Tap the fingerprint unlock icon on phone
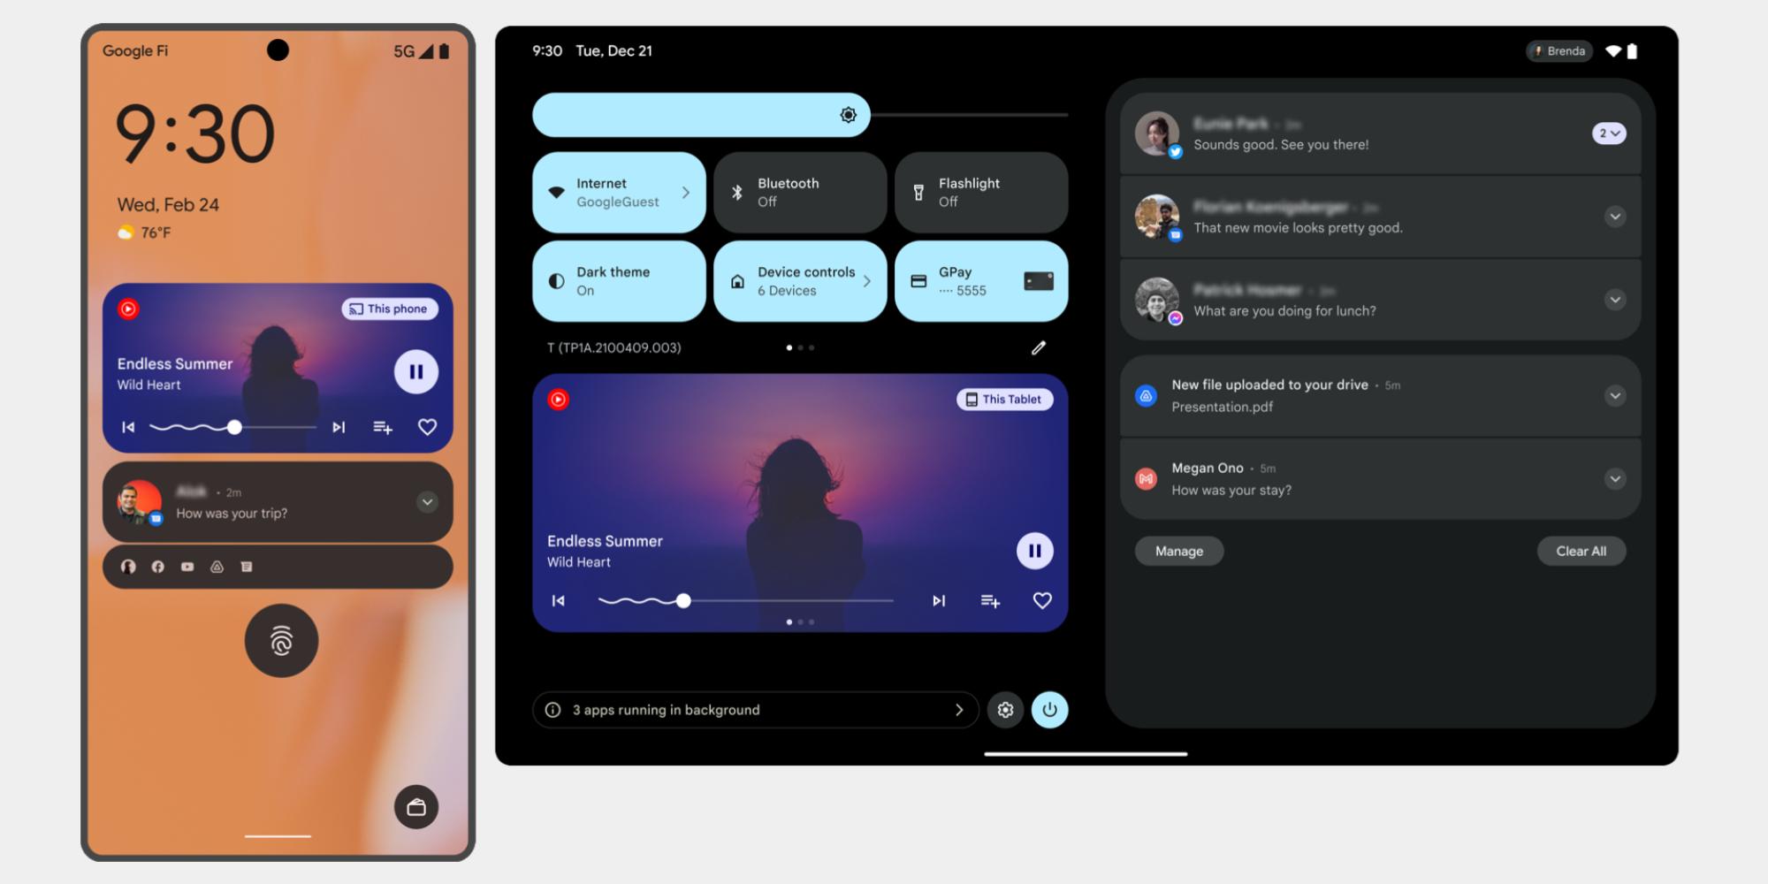 point(281,641)
